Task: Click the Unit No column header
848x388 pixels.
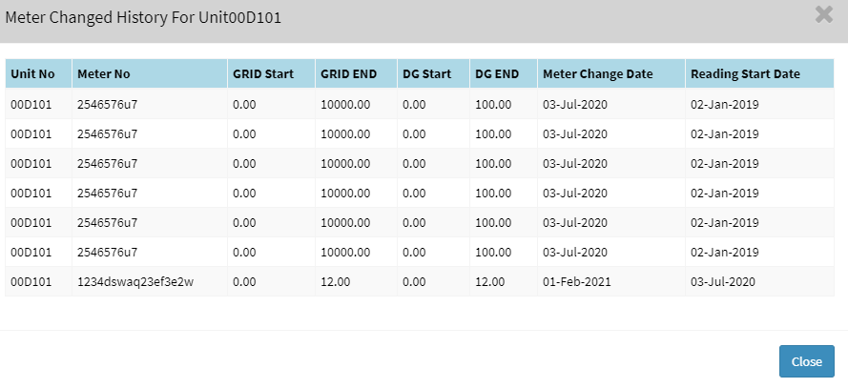Action: pos(31,74)
